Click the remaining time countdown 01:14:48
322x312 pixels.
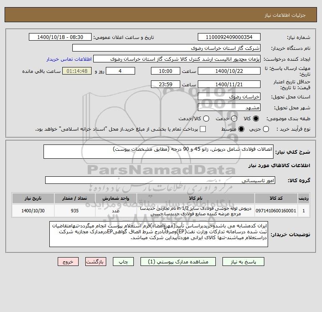click(x=77, y=71)
